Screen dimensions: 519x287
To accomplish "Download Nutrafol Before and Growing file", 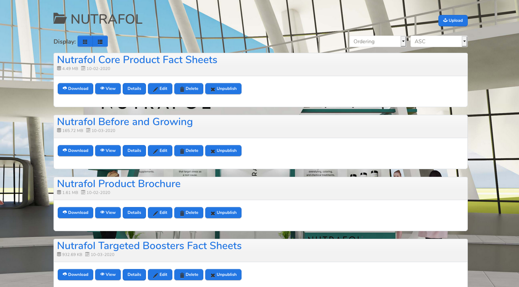I will point(75,151).
